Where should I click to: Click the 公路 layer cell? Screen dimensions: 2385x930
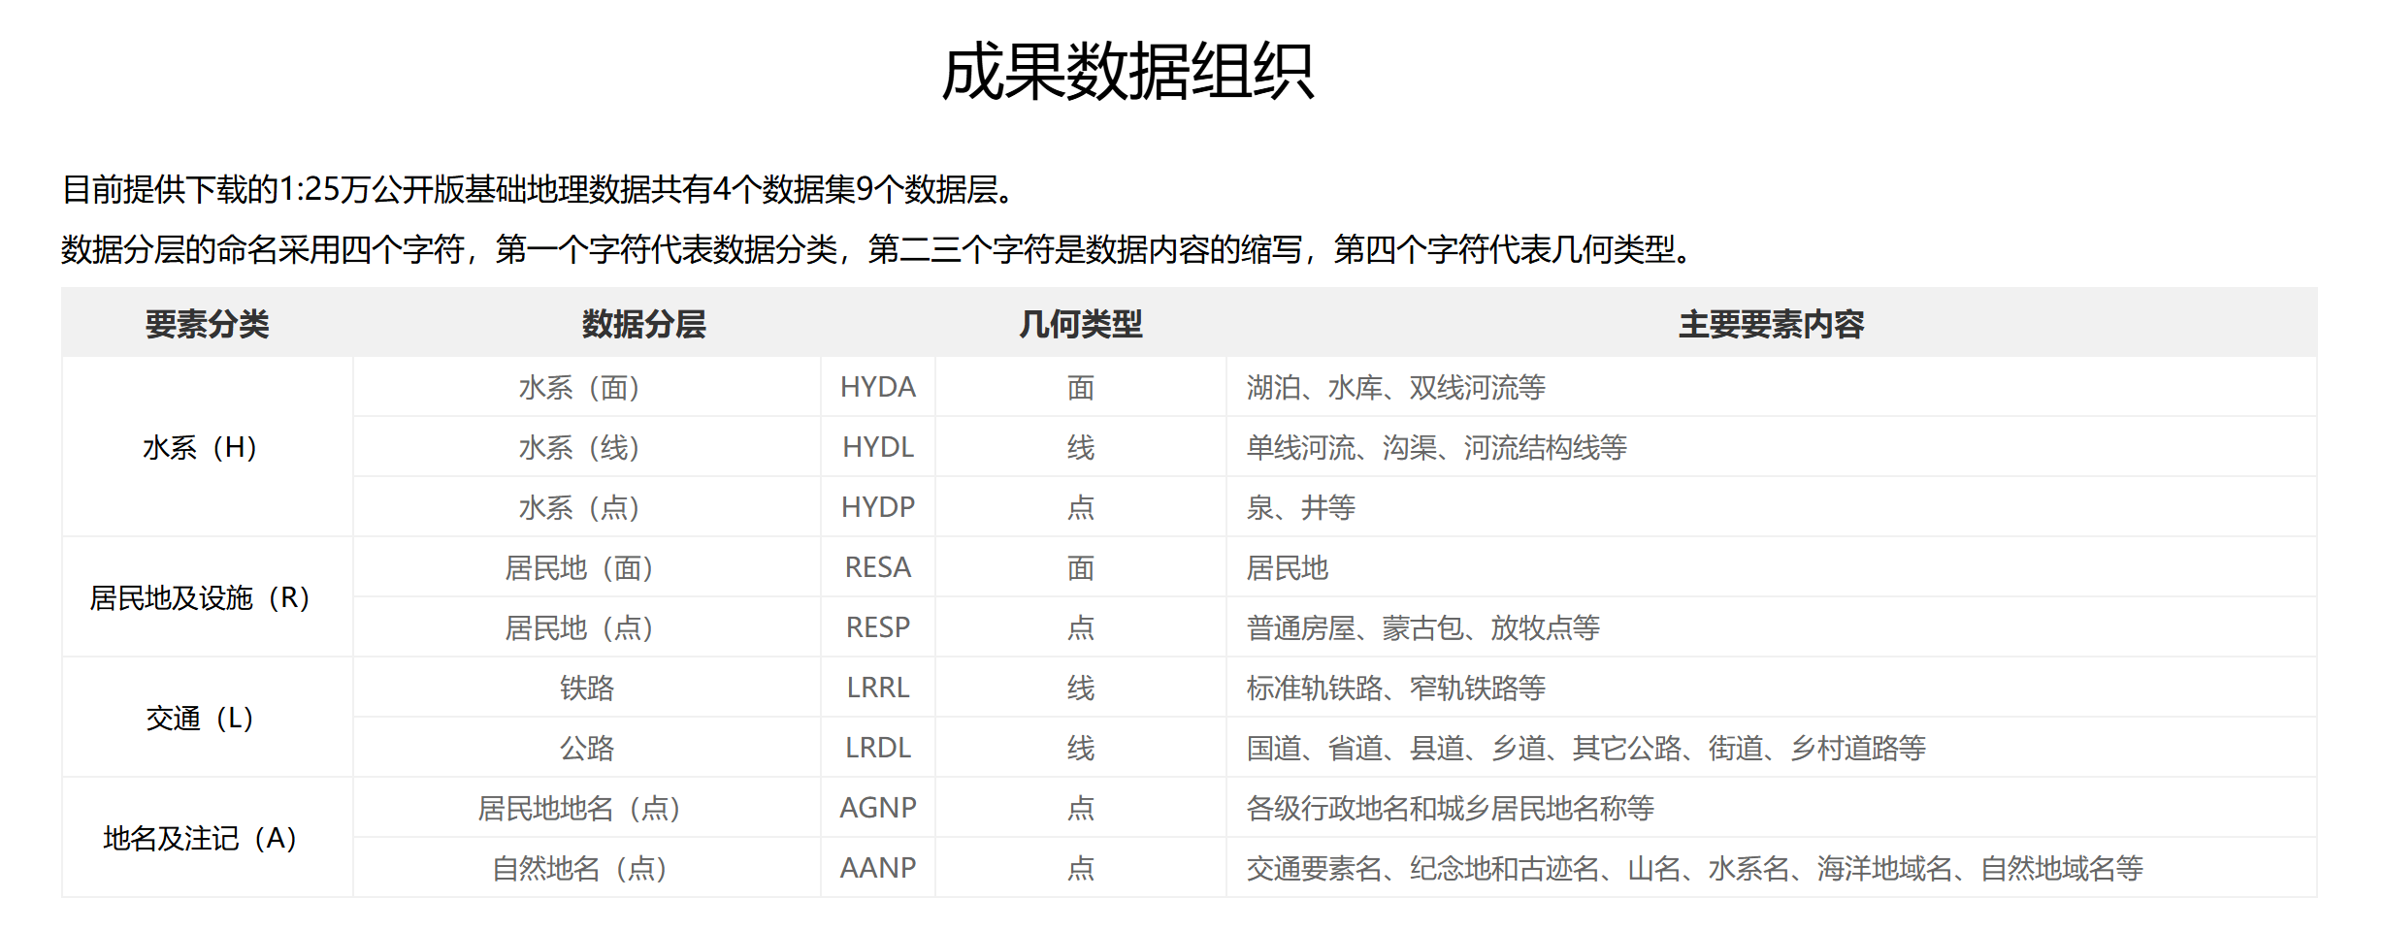tap(586, 748)
